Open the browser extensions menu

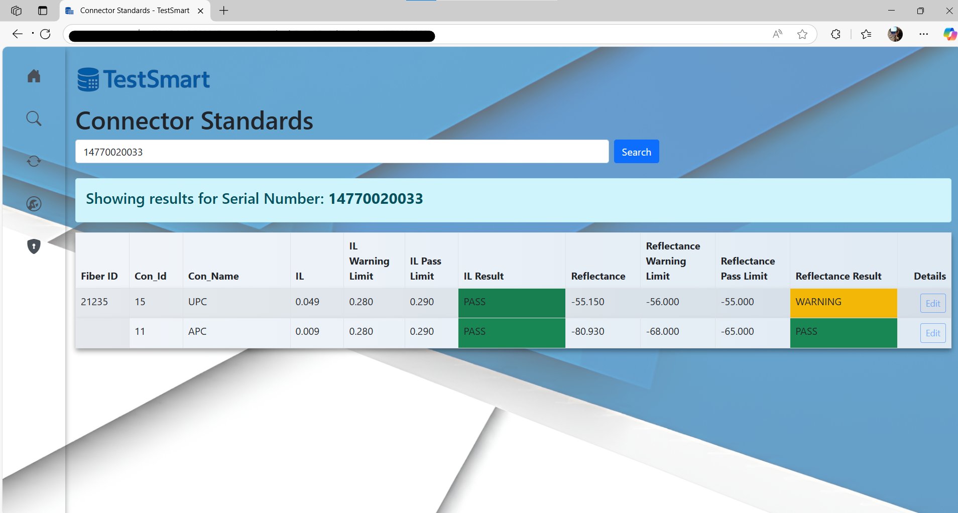(x=835, y=34)
